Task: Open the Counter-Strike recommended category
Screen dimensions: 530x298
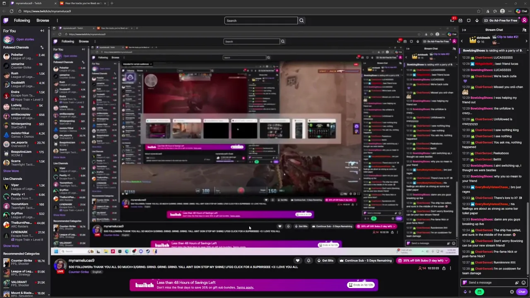Action: point(24,262)
